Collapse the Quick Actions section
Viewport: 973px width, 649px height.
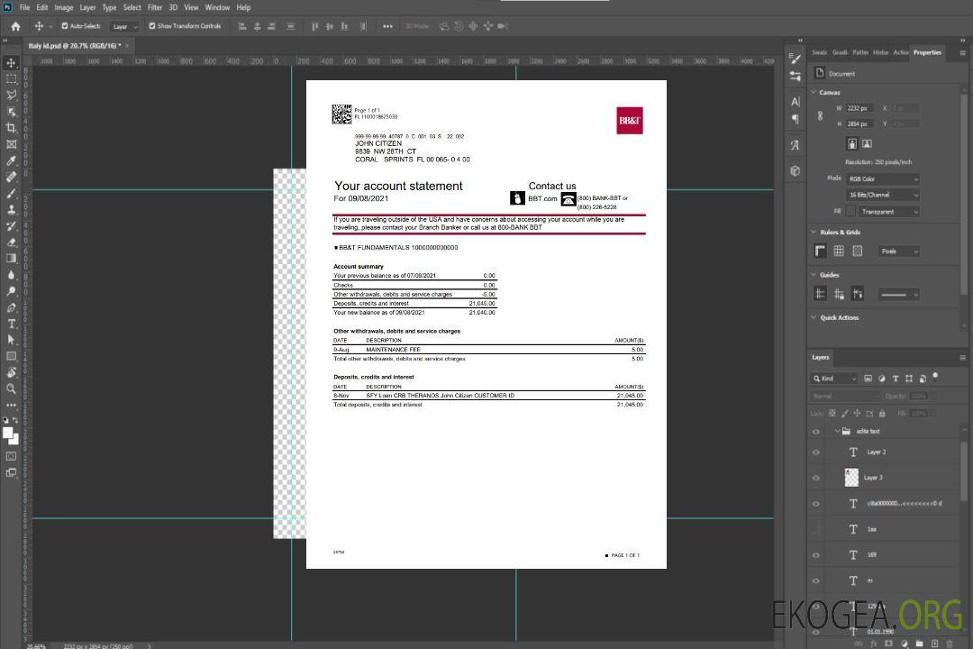[x=814, y=317]
